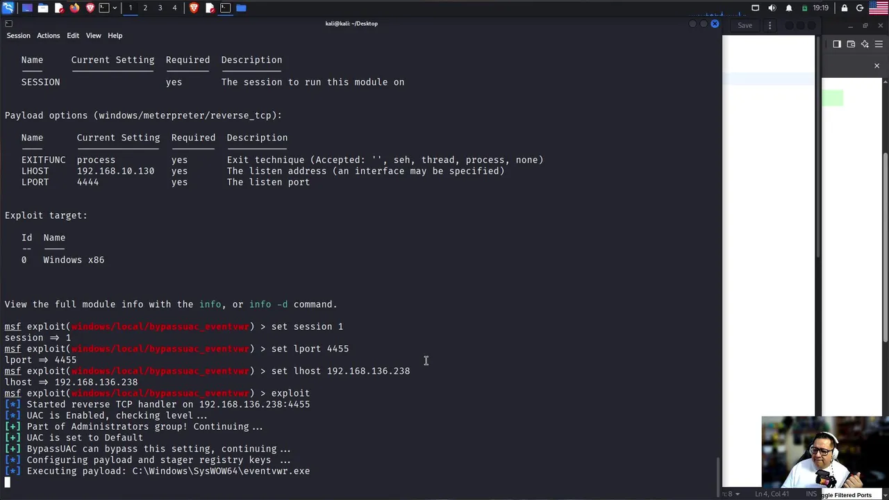Screen dimensions: 889x500
Task: Click the Save button in text editor
Action: coord(745,26)
